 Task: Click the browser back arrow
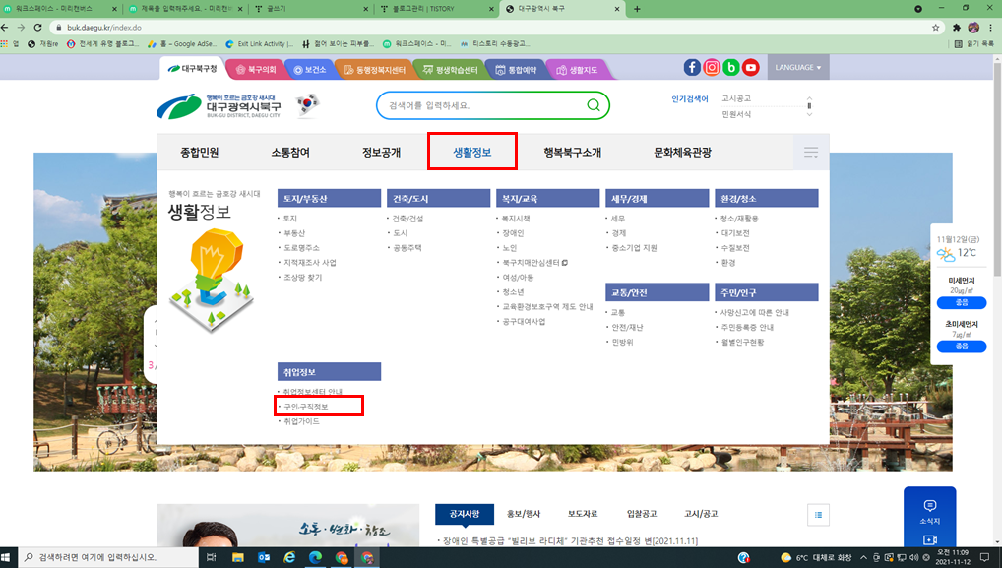tap(5, 28)
